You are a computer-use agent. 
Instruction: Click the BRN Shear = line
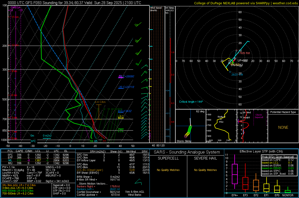(x=84, y=177)
